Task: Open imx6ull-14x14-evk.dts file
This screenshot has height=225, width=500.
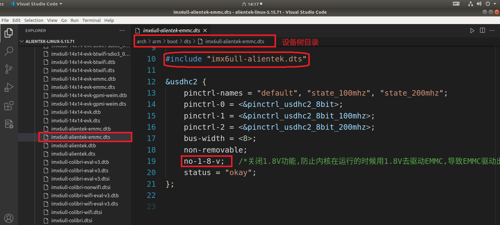Action: pyautogui.click(x=75, y=121)
